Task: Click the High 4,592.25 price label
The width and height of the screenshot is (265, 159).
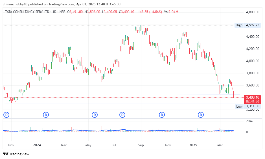Action: (x=248, y=25)
